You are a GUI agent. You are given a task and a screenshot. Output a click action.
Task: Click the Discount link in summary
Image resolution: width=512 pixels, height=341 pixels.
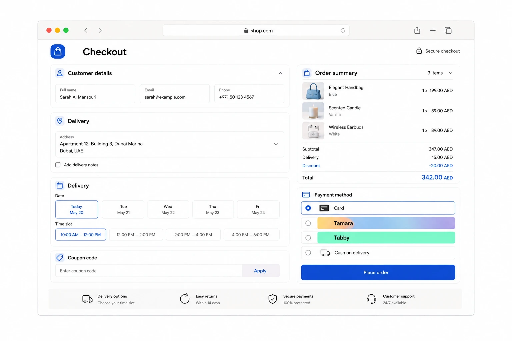[311, 166]
